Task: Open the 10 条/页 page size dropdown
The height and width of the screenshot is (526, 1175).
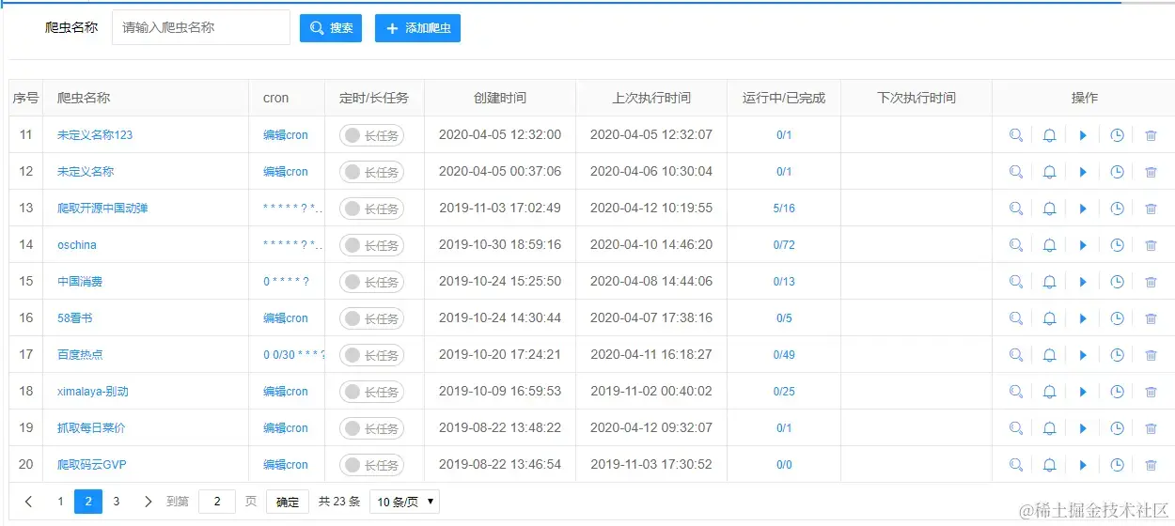Action: (404, 502)
